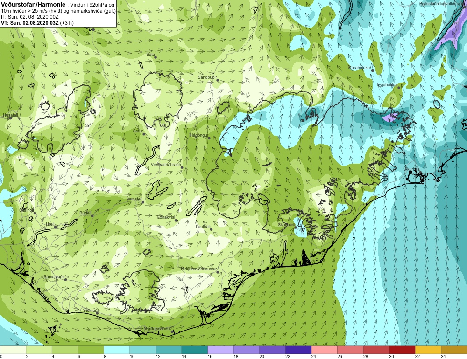Image resolution: width=467 pixels, height=359 pixels.
Task: Click the Veðurstofan/Harmonie title text
Action: click(x=33, y=5)
